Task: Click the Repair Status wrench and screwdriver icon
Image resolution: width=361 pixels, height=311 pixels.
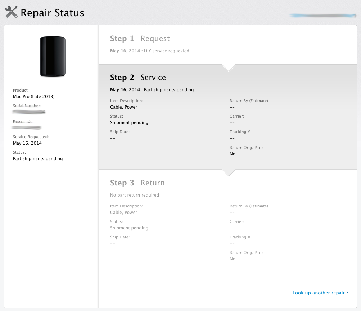Action: 11,12
